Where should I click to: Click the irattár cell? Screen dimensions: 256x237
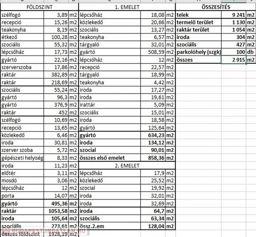110,105
